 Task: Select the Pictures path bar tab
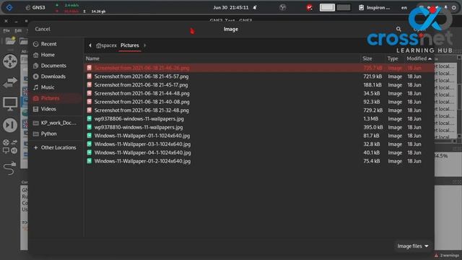click(130, 45)
